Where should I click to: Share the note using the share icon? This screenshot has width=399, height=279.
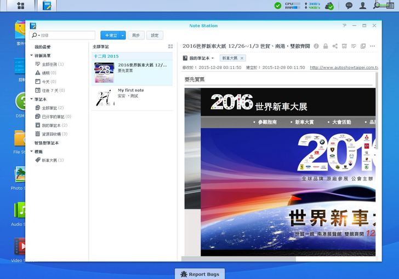coord(334,47)
